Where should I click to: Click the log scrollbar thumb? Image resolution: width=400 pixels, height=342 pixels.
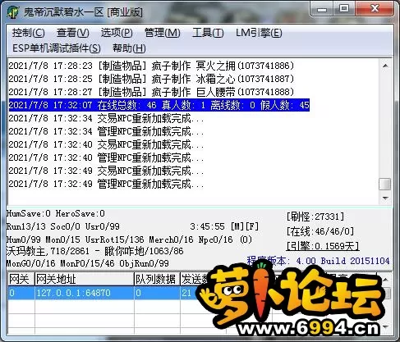[385, 184]
